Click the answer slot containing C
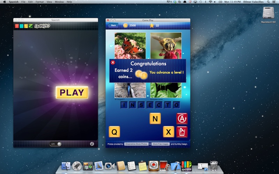This screenshot has height=174, width=279. tap(159, 105)
